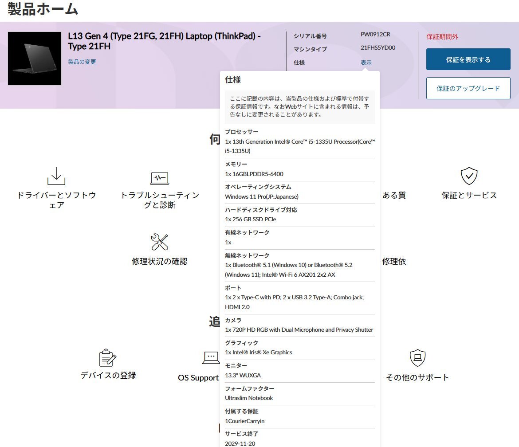The image size is (519, 447).
Task: Click the 製品の変更 link
Action: coord(82,62)
